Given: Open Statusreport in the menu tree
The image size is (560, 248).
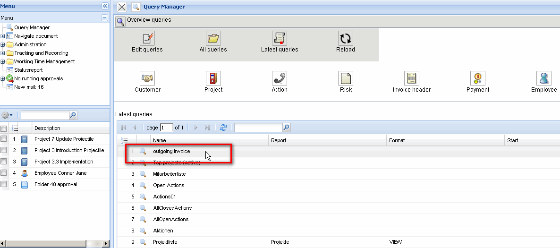Looking at the screenshot, I should tap(28, 70).
